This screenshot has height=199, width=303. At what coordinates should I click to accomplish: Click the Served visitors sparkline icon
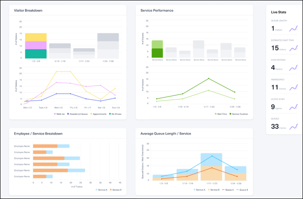293,127
